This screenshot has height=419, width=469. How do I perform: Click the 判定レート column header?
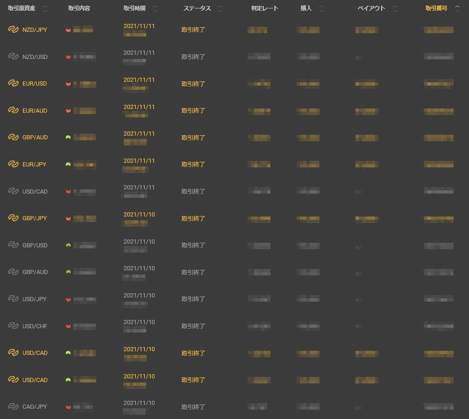click(x=264, y=8)
